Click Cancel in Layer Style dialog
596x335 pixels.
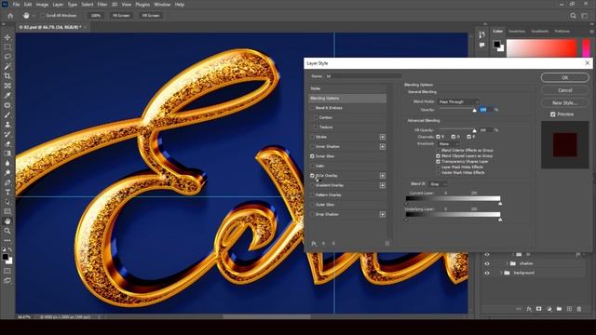click(x=565, y=90)
